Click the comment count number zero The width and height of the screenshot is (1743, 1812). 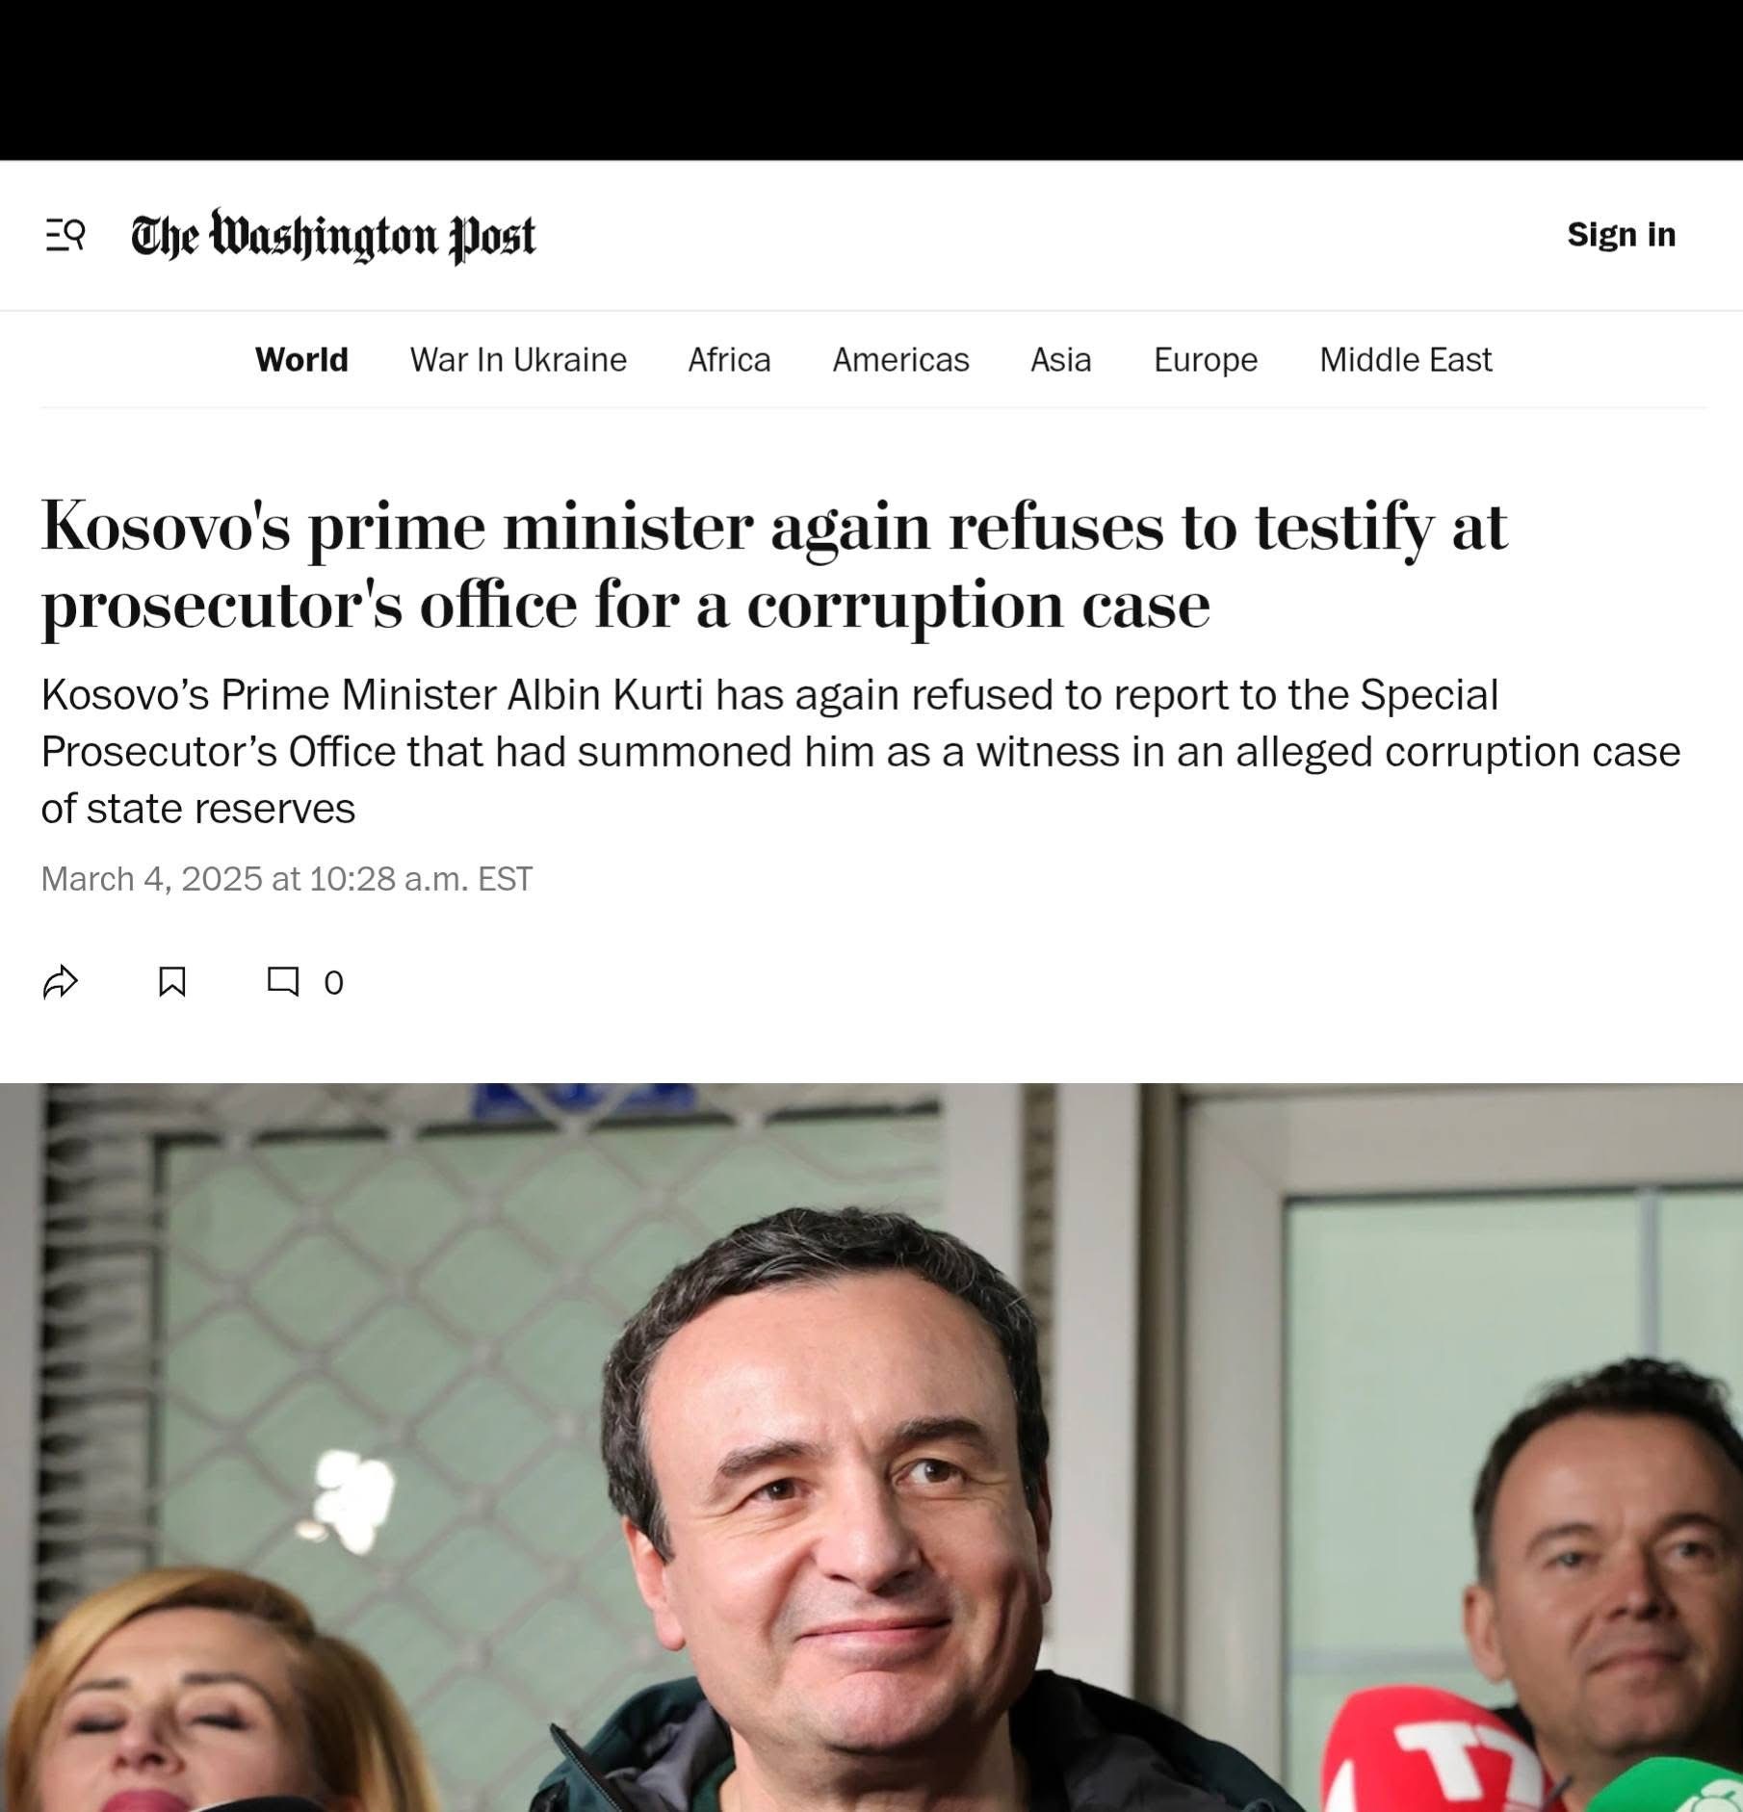click(x=333, y=982)
